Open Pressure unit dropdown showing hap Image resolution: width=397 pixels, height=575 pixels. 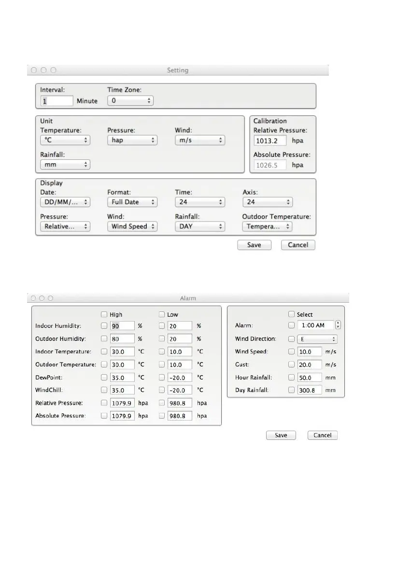[132, 140]
